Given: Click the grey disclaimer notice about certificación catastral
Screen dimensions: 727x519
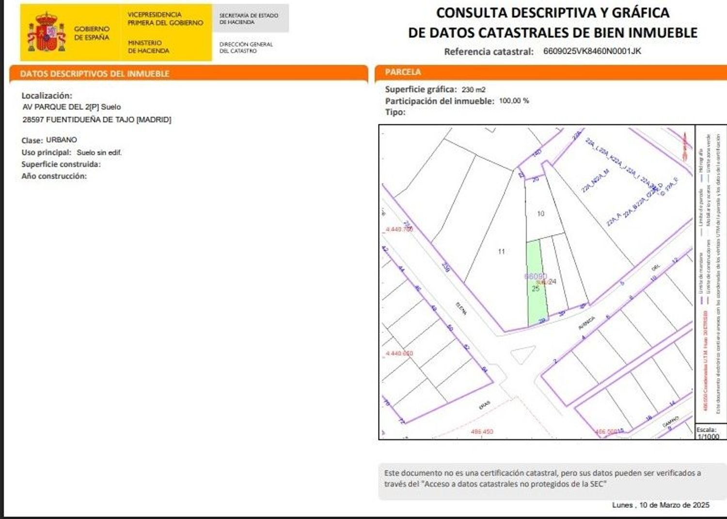Looking at the screenshot, I should coord(542,478).
